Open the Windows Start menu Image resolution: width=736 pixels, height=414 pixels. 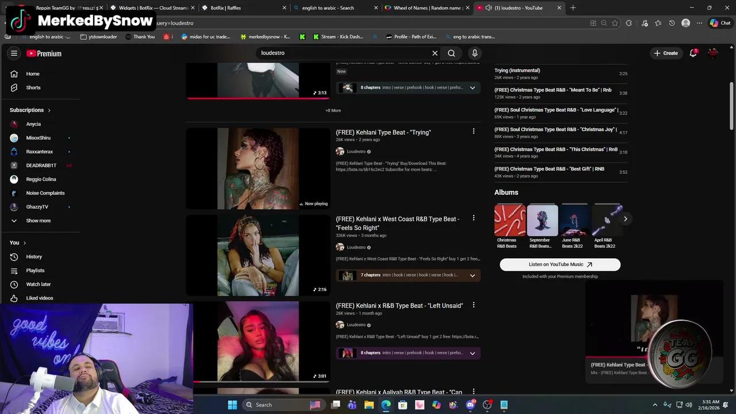[232, 405]
